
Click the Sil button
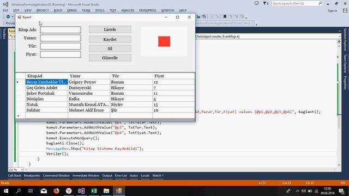pos(110,48)
